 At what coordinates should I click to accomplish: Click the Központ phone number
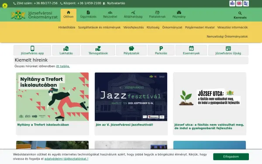point(80,3)
